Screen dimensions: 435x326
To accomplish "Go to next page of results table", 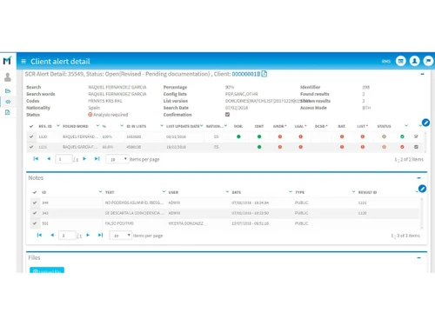I will tap(84, 159).
